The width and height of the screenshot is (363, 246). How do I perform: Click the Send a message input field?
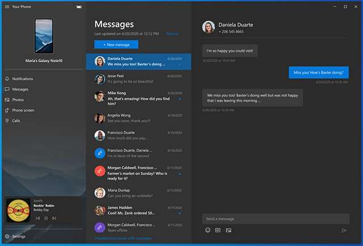276,219
